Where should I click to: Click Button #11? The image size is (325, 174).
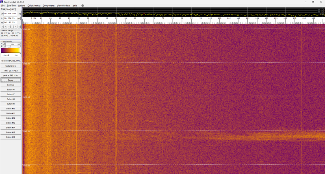tap(11, 113)
